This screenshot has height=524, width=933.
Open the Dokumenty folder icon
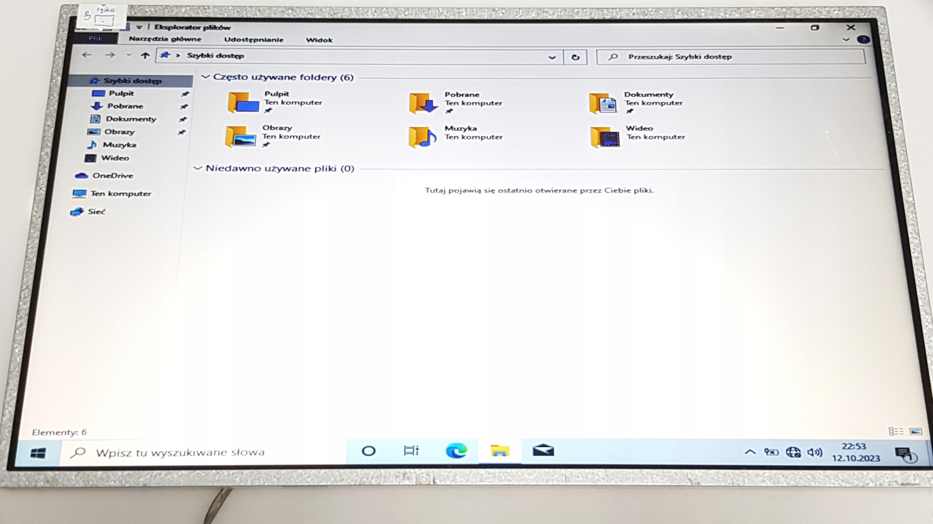click(603, 104)
